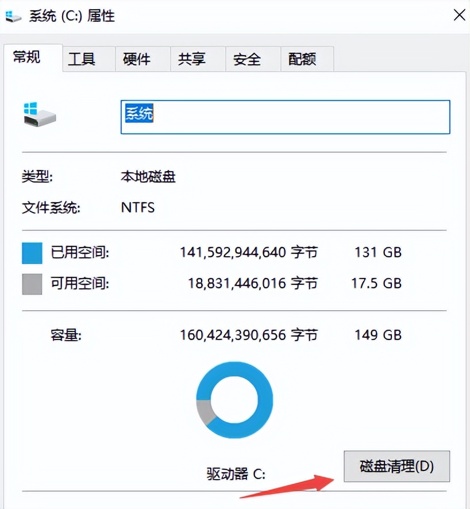Click the 141,592,944,640 字节 value

pos(249,252)
